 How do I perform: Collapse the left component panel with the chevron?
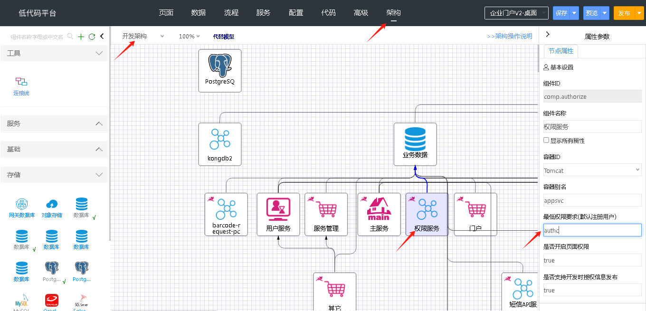[x=102, y=36]
